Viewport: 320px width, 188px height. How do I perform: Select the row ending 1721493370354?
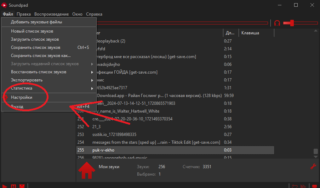(x=175, y=119)
